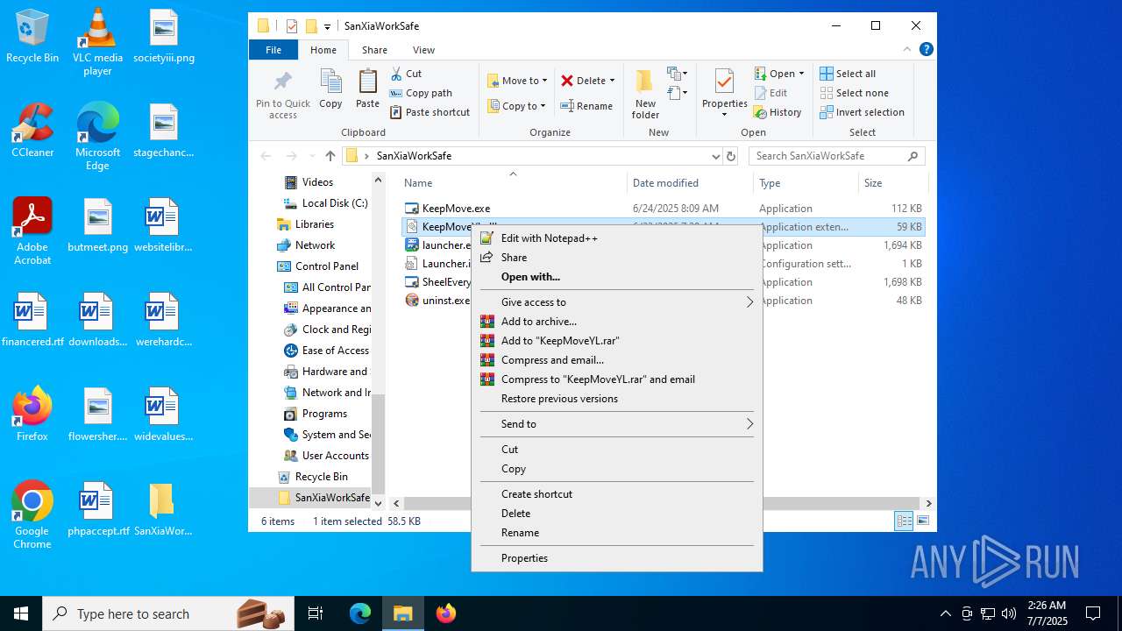Choose Restore previous versions entry
1122x631 pixels.
[x=559, y=399]
